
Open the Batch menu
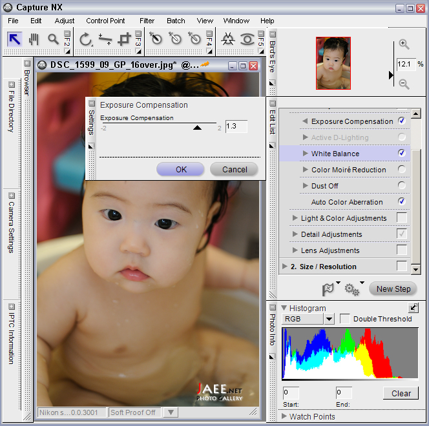176,21
